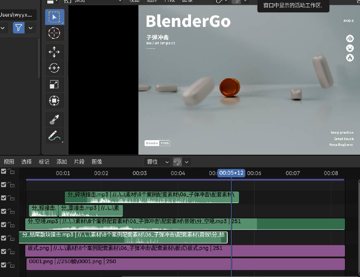The width and height of the screenshot is (360, 277).
Task: Activate the Annotate pencil tool
Action: click(x=55, y=136)
